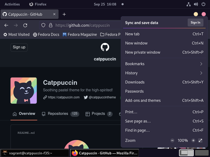Switch to the vagrant terminal window in the taskbar
The image size is (210, 157).
click(35, 153)
